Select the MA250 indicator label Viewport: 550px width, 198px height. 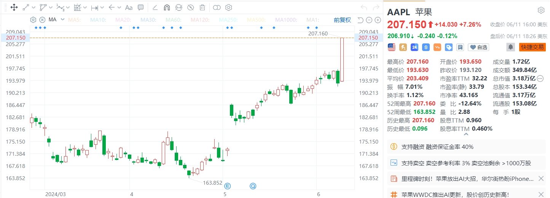click(228, 20)
